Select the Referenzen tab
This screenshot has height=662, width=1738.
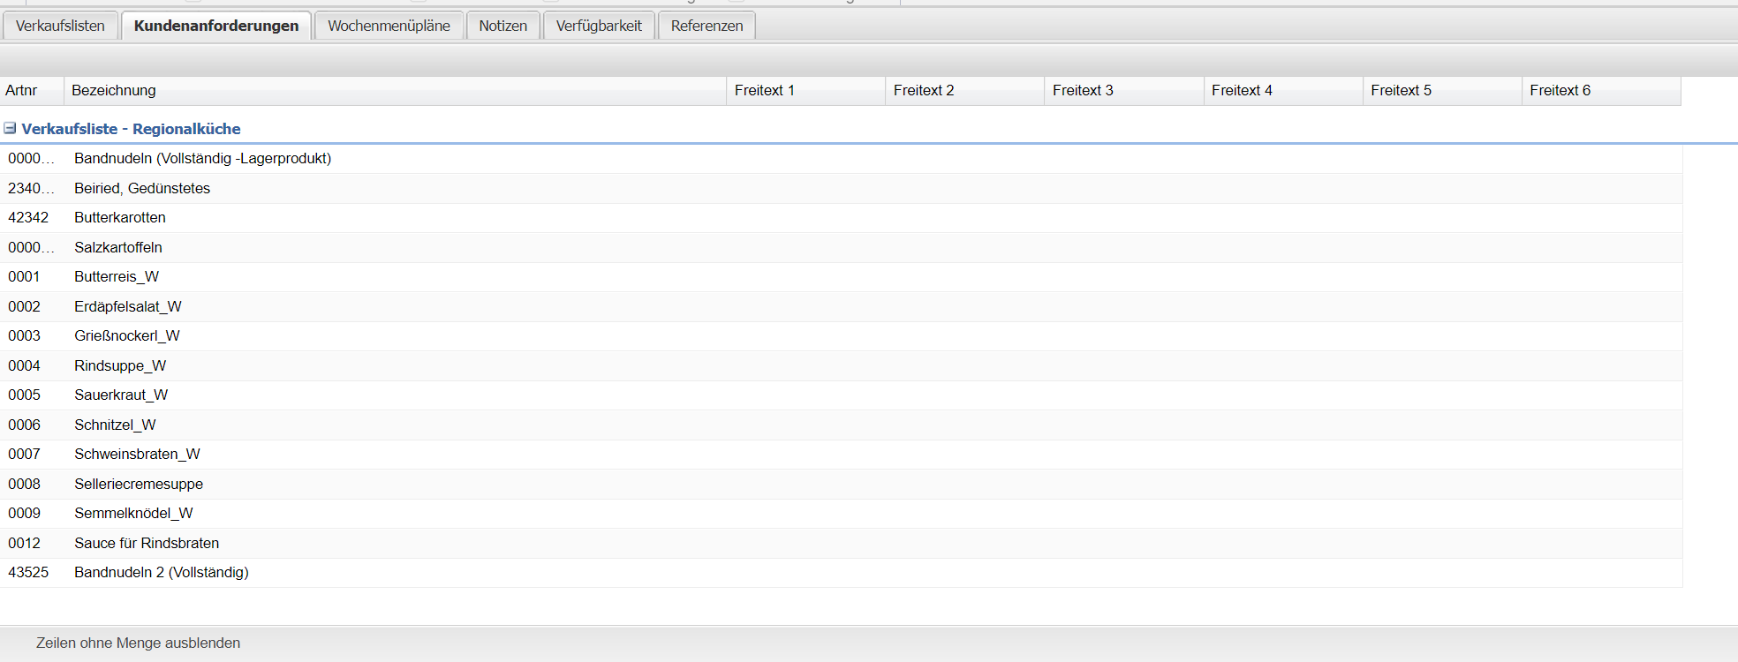tap(707, 26)
